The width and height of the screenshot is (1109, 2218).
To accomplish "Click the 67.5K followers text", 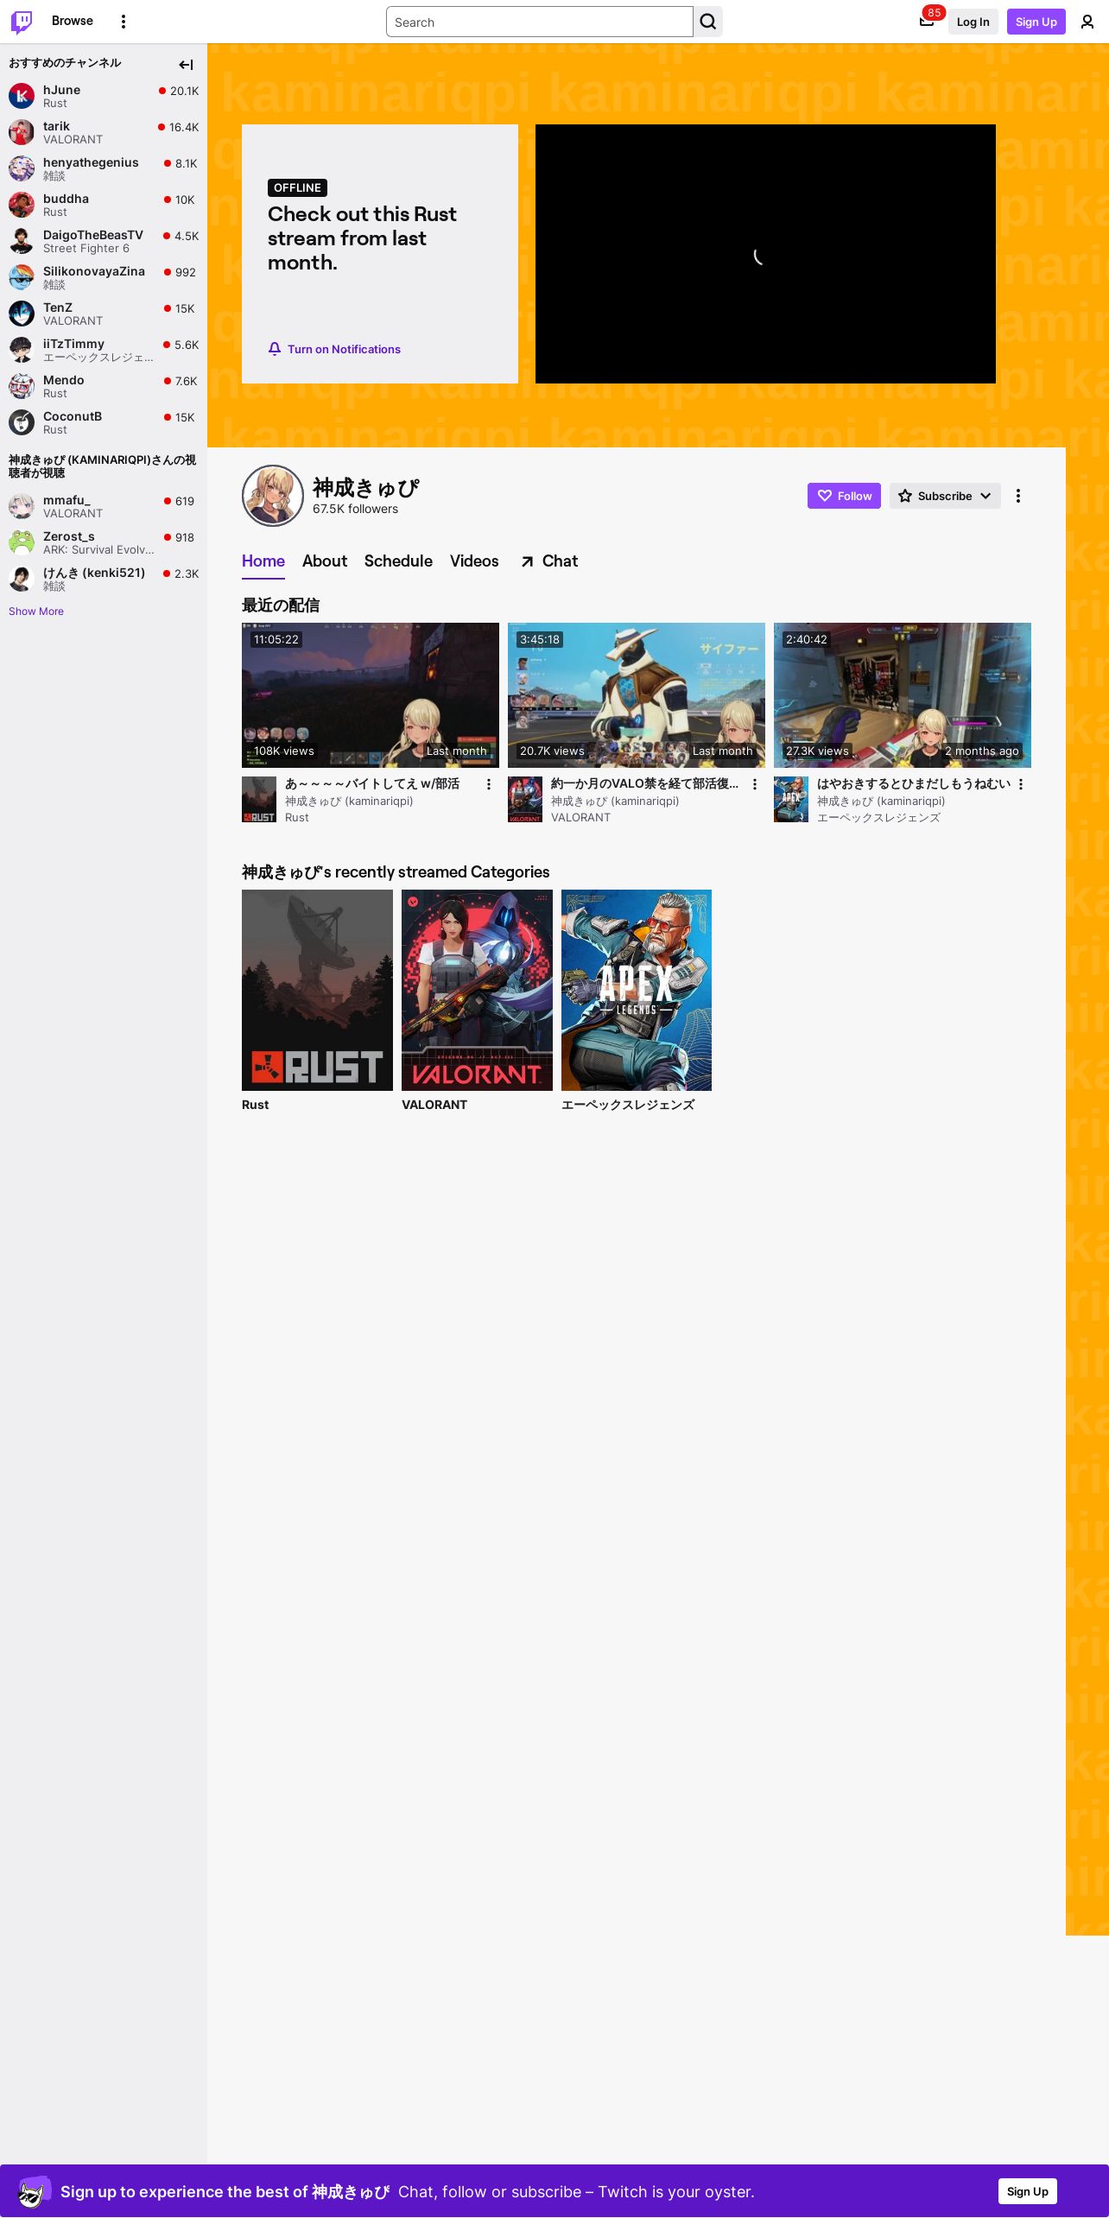I will click(355, 510).
